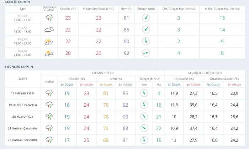This screenshot has height=149, width=249.
Task: Click wind direction icon for 21 Haziran Çarşamba
Action: (144, 128)
